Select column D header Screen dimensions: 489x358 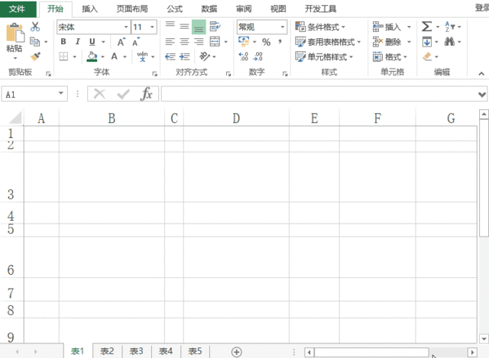coord(236,118)
